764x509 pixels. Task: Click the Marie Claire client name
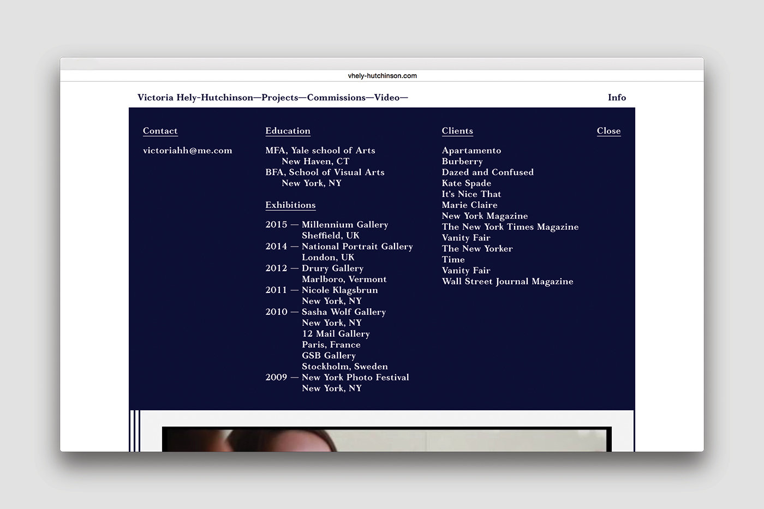470,205
